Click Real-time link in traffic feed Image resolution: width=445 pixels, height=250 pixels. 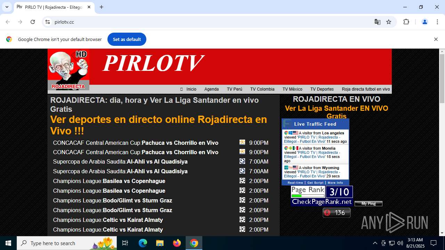(x=295, y=183)
